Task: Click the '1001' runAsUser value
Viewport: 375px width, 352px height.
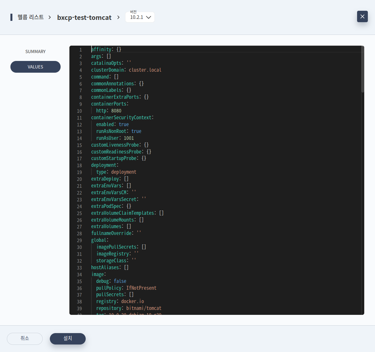Action: pos(129,138)
